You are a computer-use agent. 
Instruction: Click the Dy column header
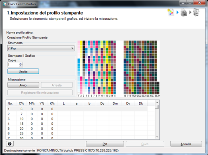[x=128, y=103]
